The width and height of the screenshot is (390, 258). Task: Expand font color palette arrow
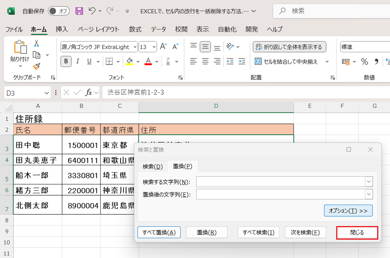157,62
